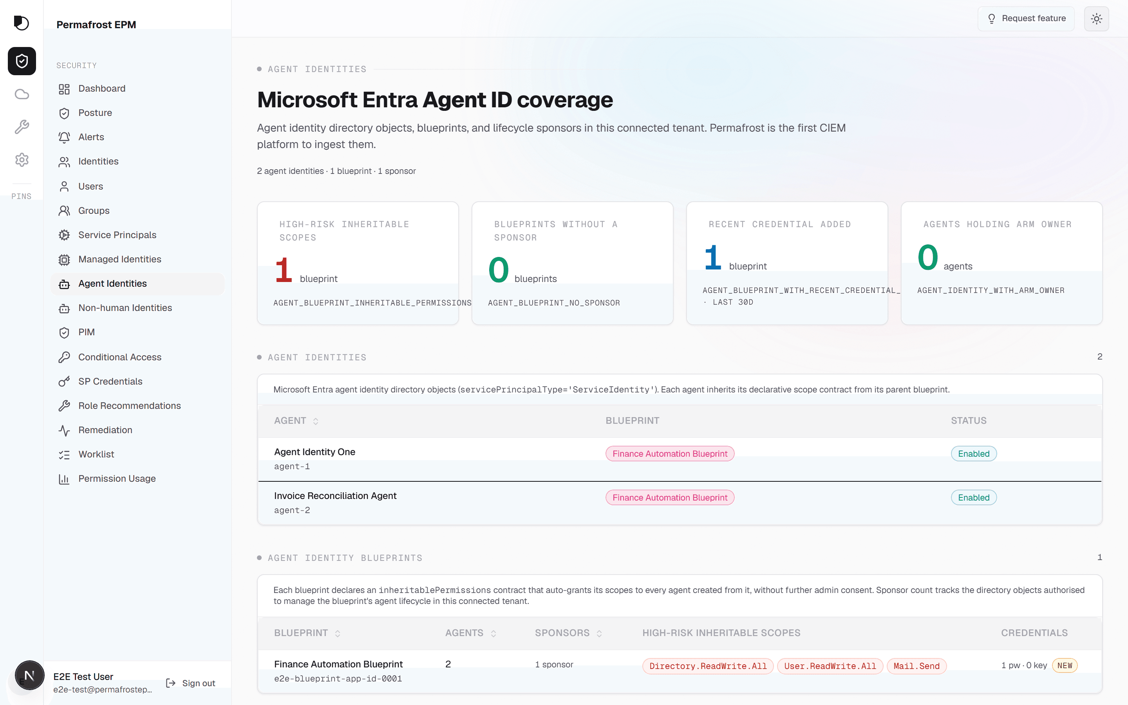This screenshot has height=705, width=1128.
Task: Sort table by AGENT column
Action: pos(296,421)
